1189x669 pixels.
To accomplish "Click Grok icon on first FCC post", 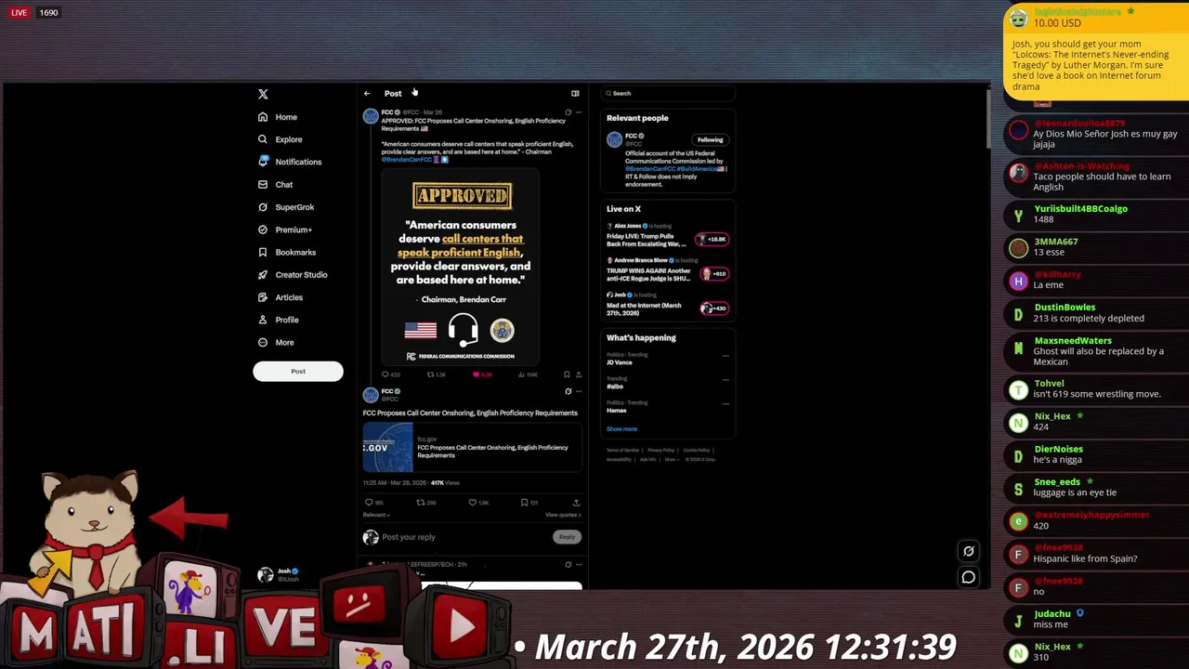I will point(568,112).
